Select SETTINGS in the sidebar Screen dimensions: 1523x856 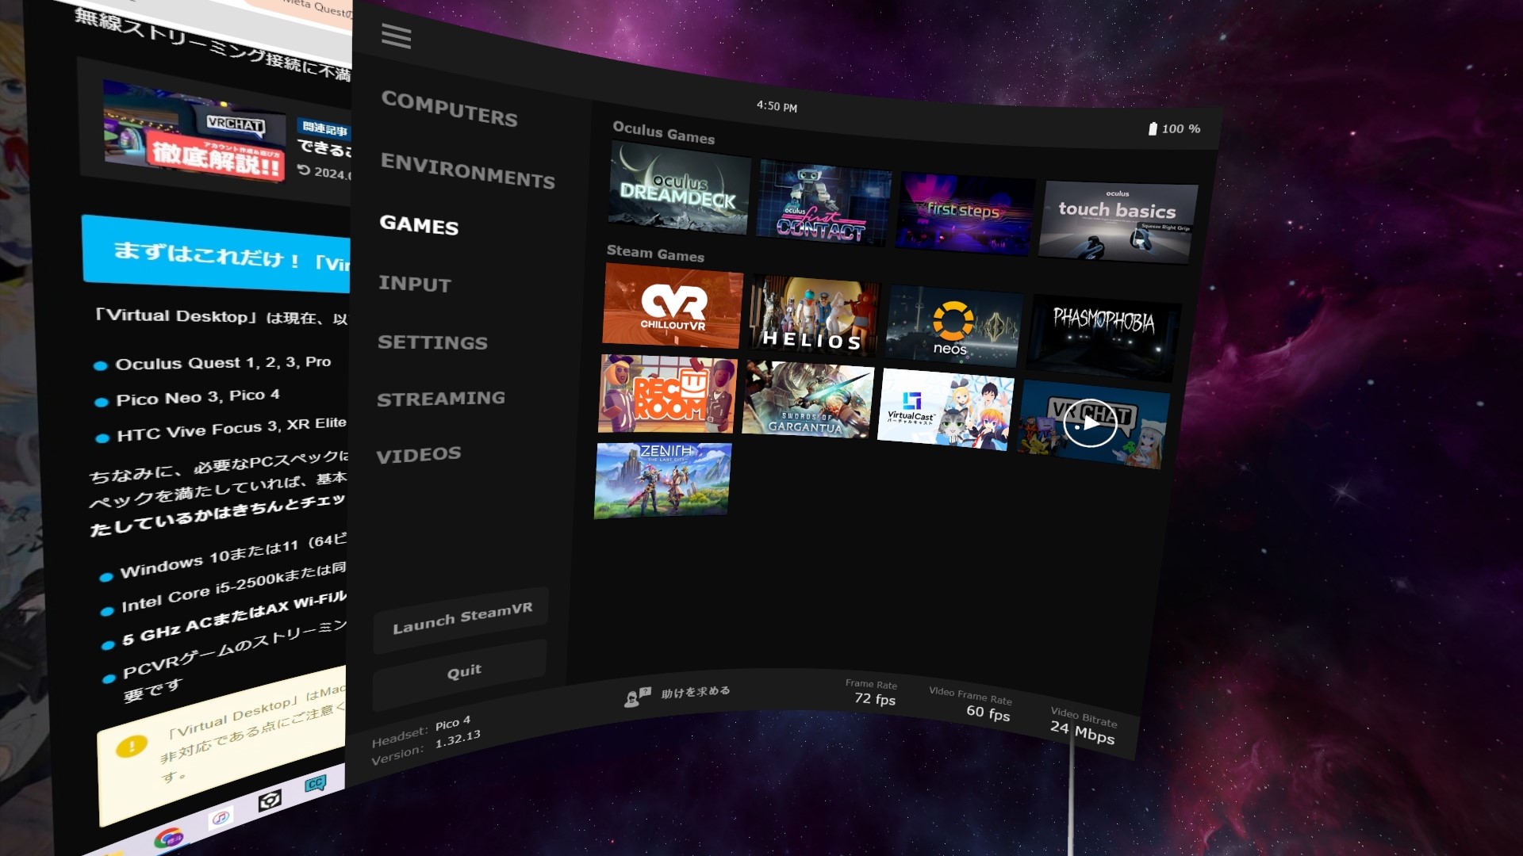(433, 342)
